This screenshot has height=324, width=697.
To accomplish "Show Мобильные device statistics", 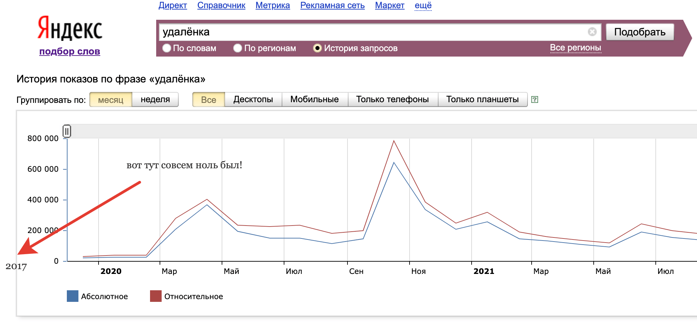I will [314, 99].
